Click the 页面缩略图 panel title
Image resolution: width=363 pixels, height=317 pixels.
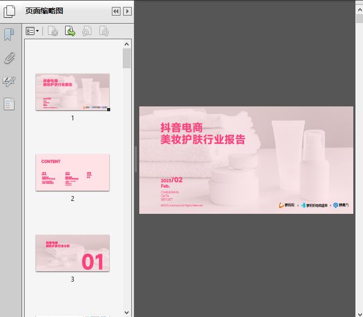(x=44, y=11)
